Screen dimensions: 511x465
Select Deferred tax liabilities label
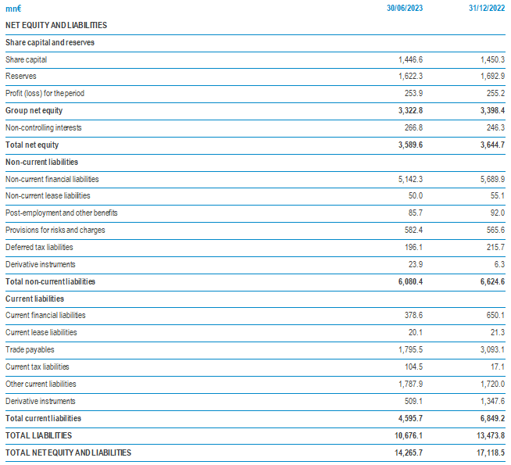tap(39, 247)
